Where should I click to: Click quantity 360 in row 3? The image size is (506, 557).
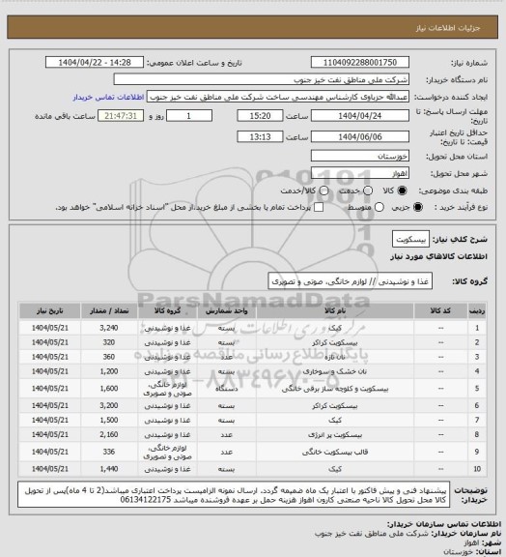coord(109,357)
